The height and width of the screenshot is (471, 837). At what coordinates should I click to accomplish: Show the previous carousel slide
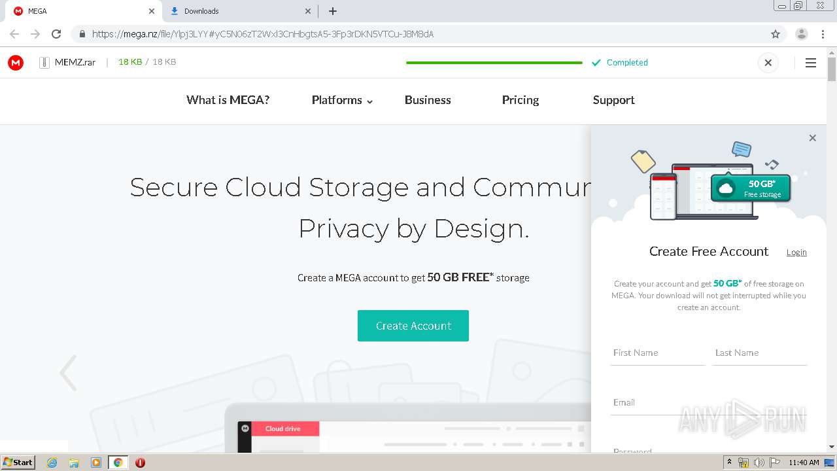(x=68, y=373)
